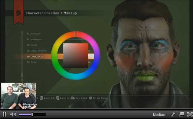Click the menu list up arrow
193x119 pixels.
pyautogui.click(x=22, y=33)
